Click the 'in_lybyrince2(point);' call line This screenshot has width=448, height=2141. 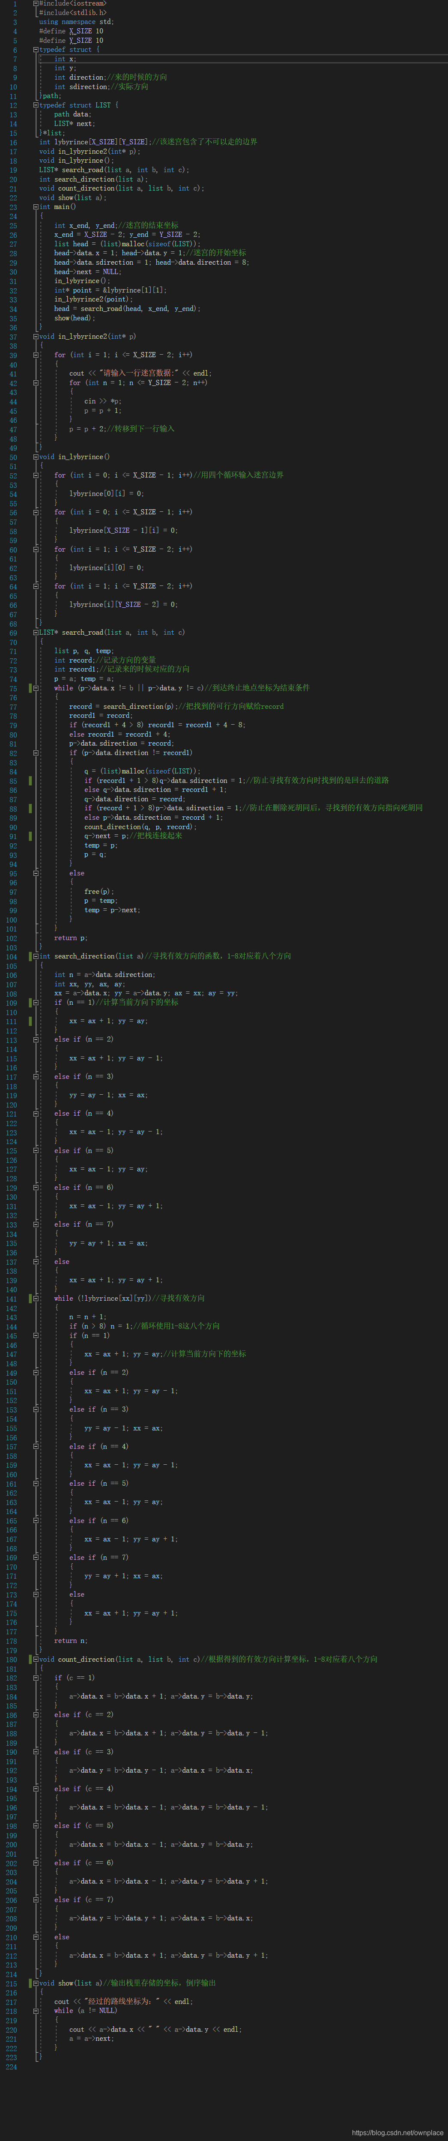coord(93,299)
